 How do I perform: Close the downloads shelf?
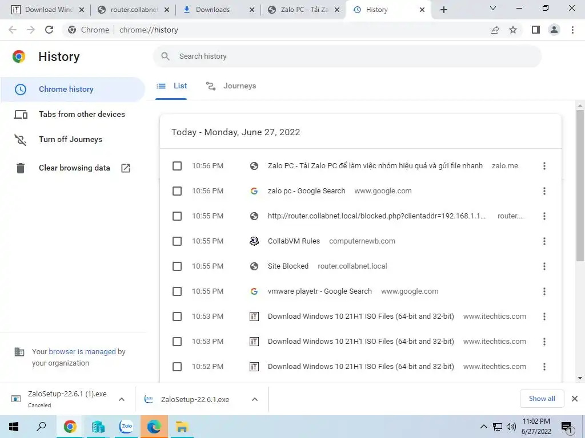575,399
